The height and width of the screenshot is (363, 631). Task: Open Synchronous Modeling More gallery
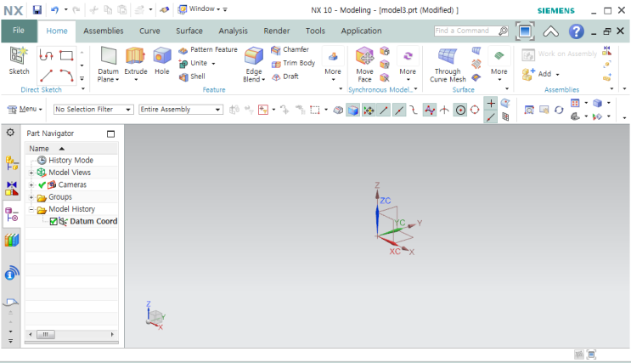408,64
